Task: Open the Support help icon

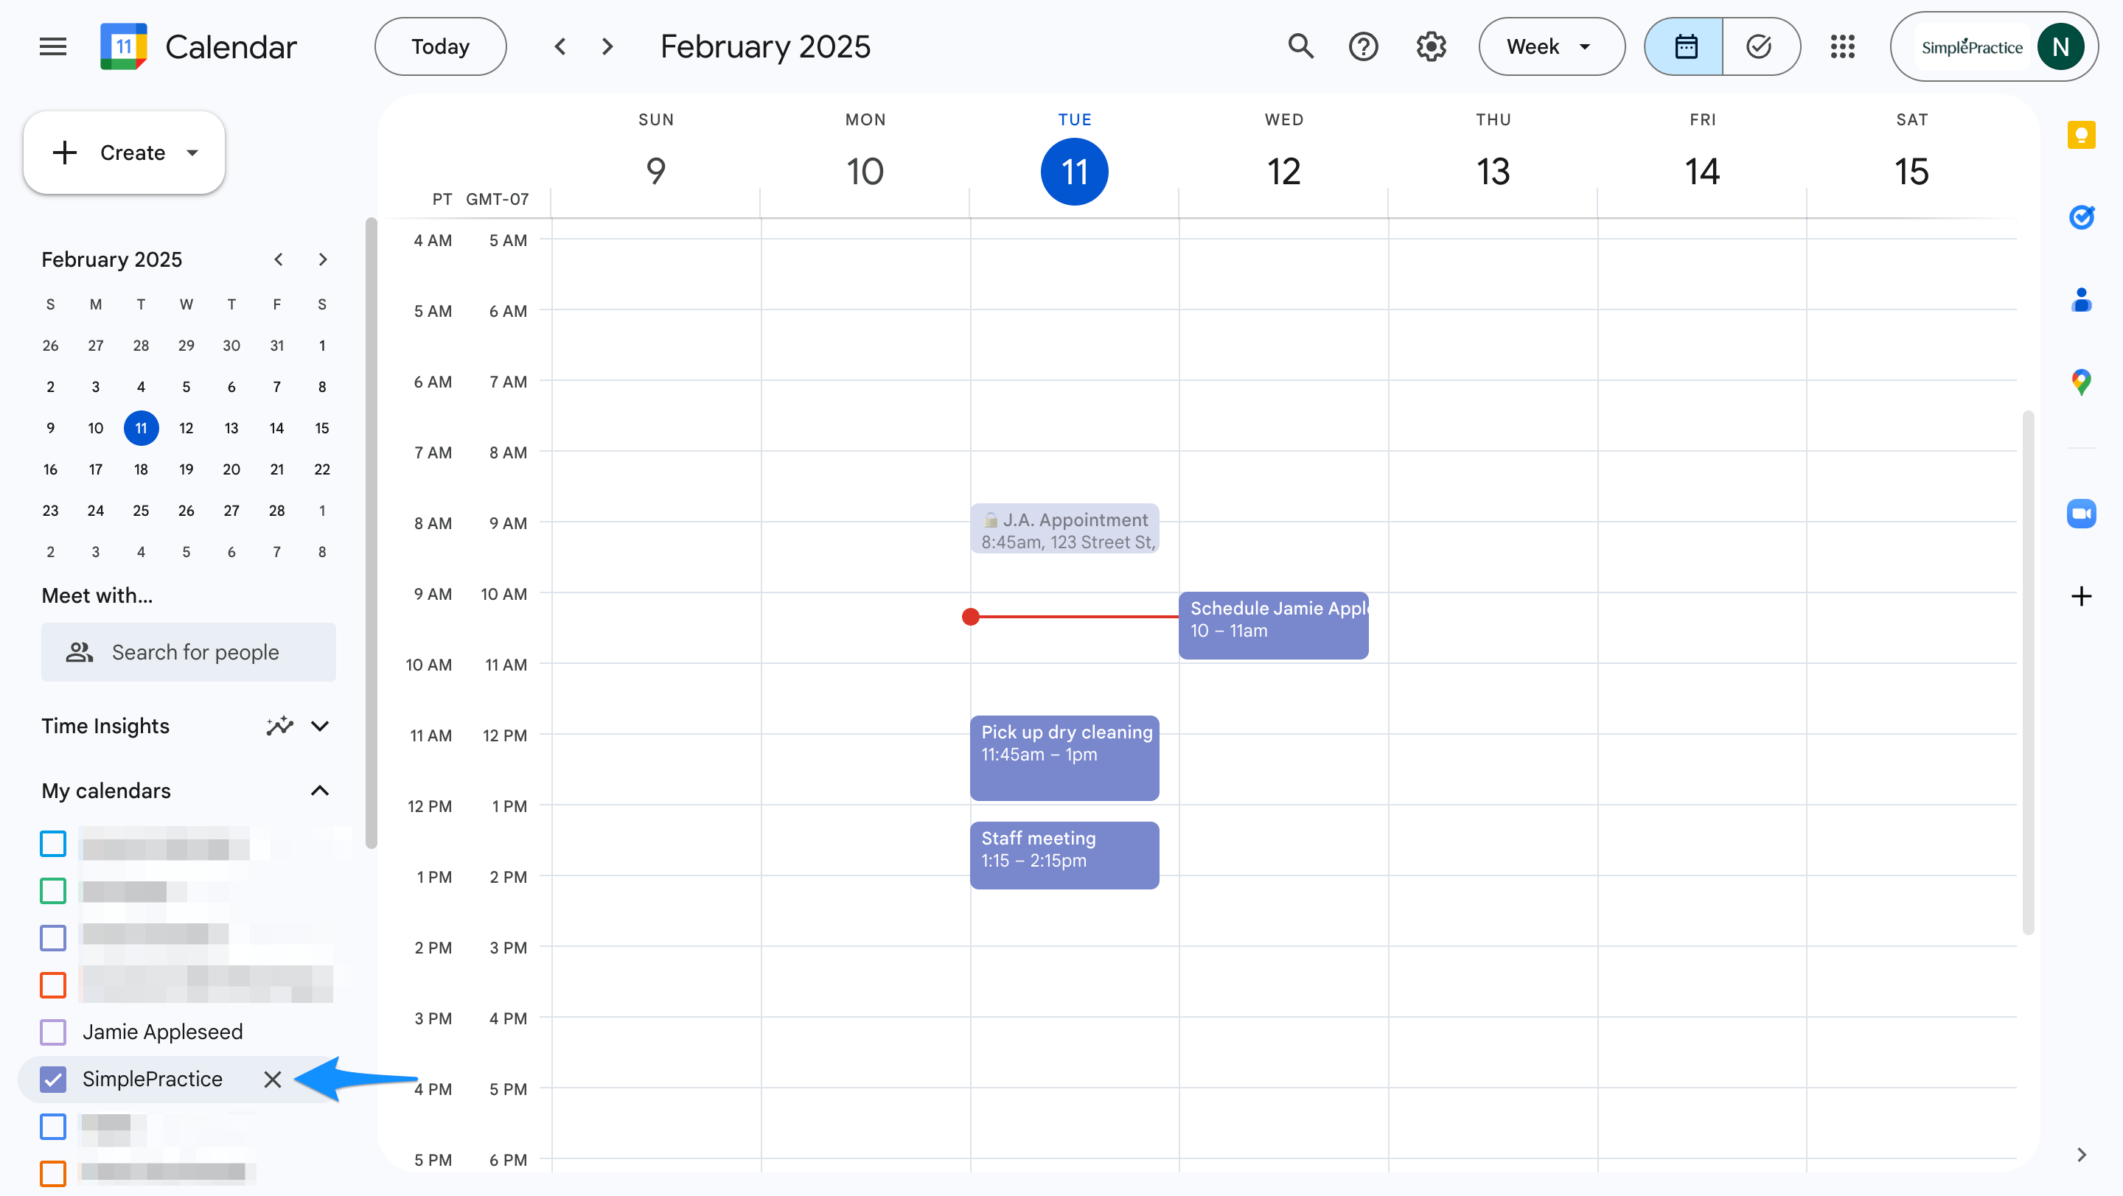Action: [1364, 47]
